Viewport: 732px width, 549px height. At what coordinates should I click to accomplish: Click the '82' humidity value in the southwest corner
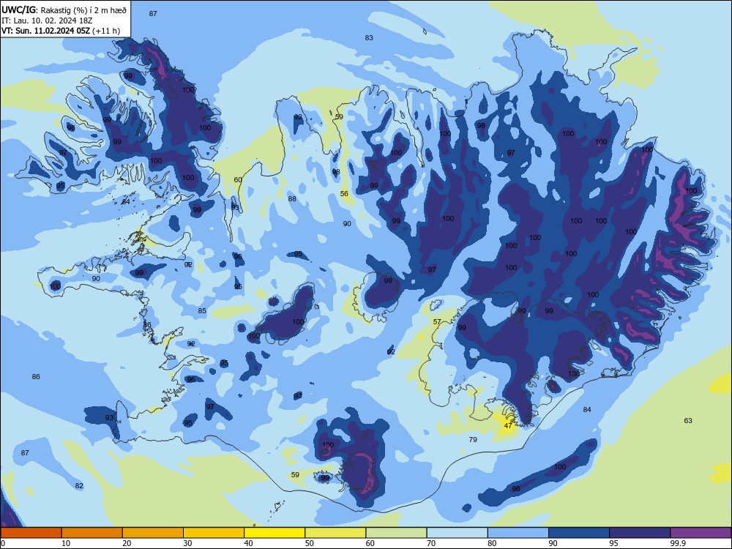pos(79,485)
